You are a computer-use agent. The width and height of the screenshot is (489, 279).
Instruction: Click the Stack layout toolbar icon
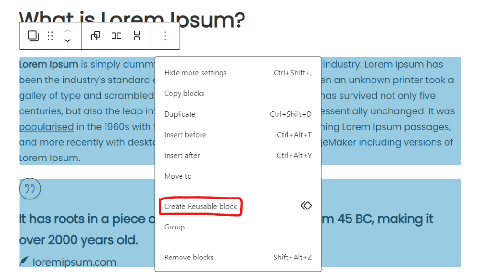point(137,36)
